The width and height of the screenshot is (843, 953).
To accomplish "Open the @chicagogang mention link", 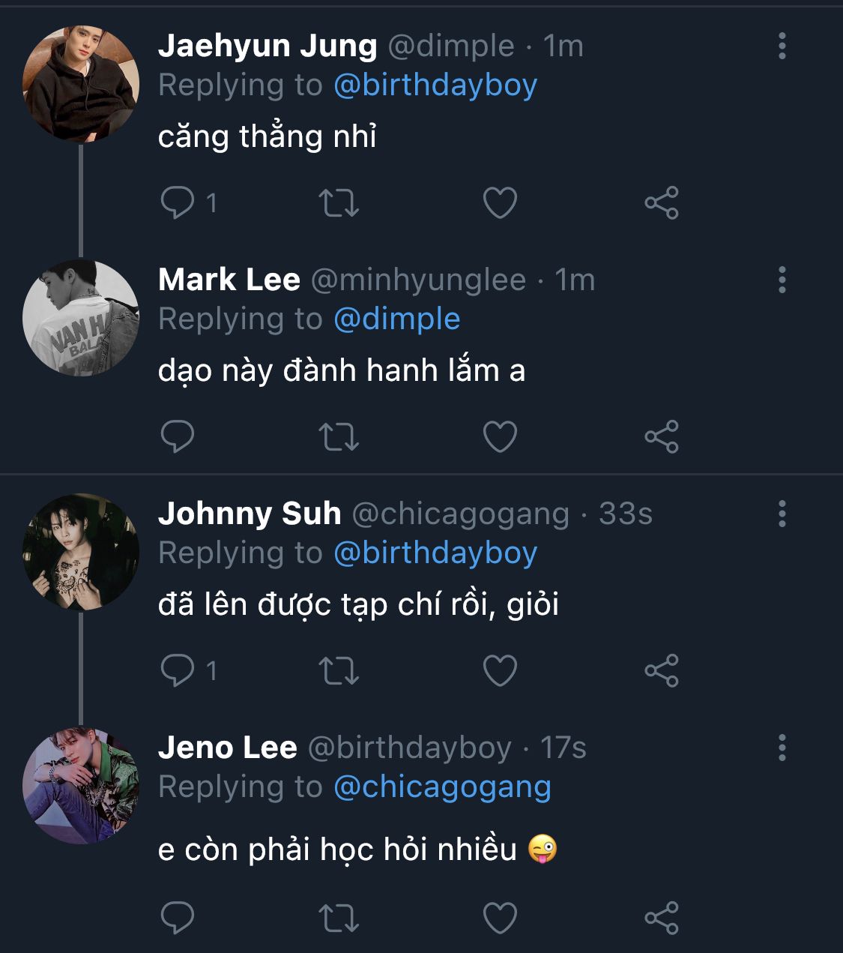I will click(442, 787).
